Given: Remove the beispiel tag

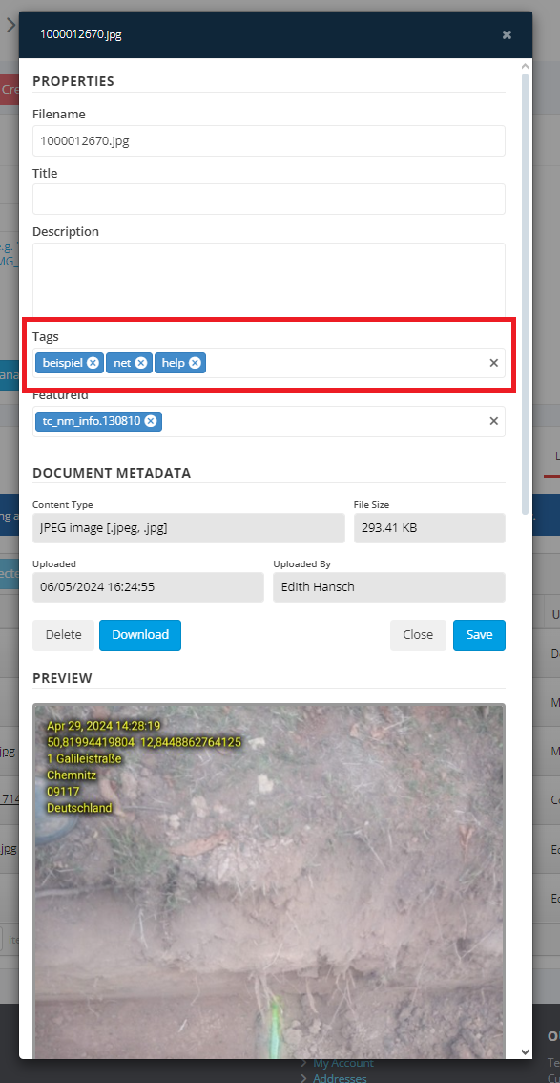Looking at the screenshot, I should tap(93, 363).
